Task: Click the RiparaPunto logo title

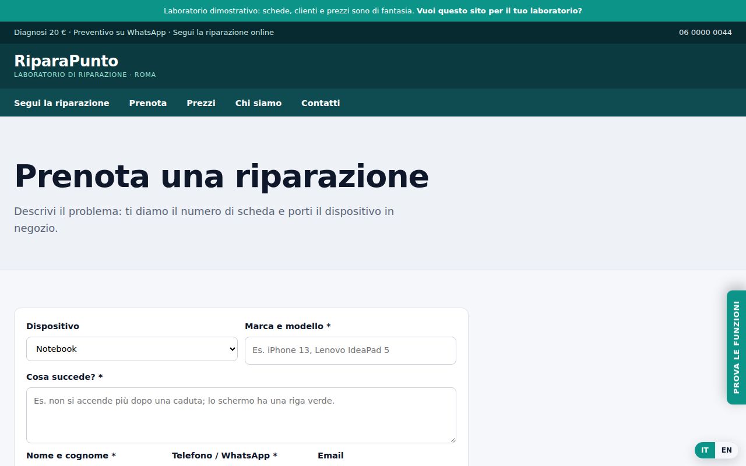Action: pyautogui.click(x=66, y=61)
